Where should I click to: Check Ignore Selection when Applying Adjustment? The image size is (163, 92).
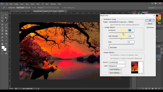coord(109,25)
